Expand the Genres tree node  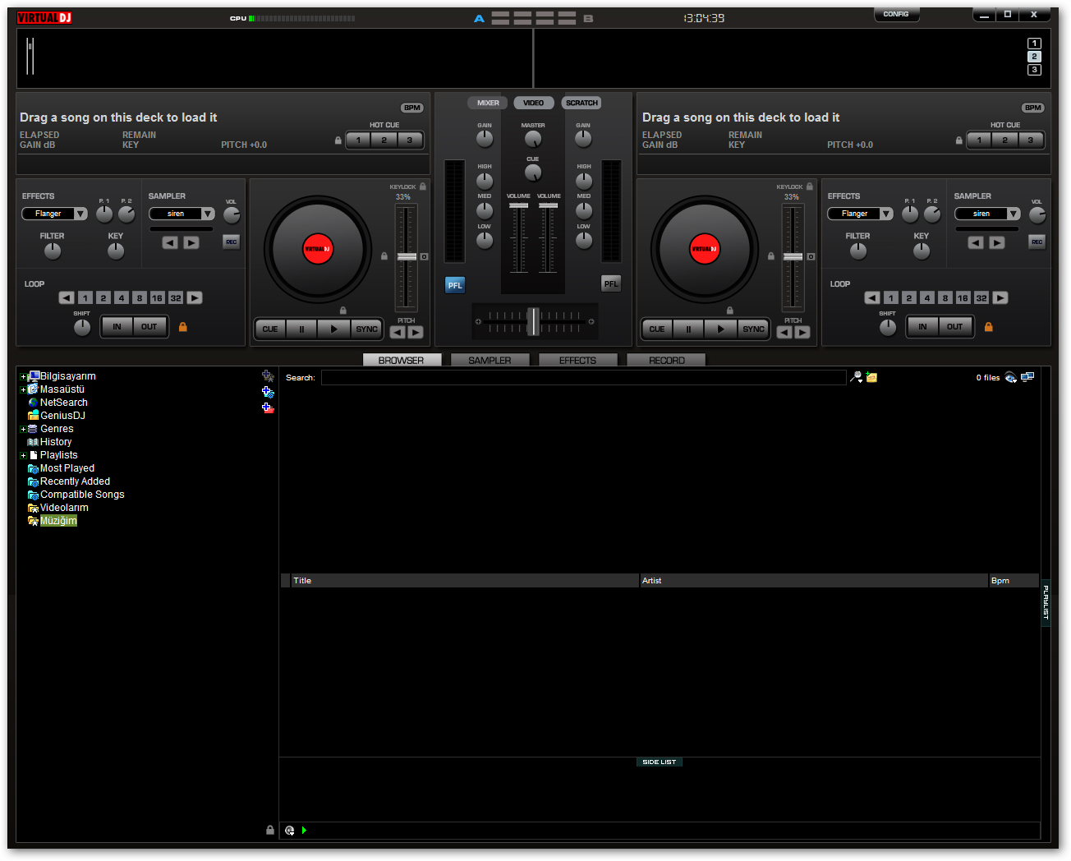(23, 430)
